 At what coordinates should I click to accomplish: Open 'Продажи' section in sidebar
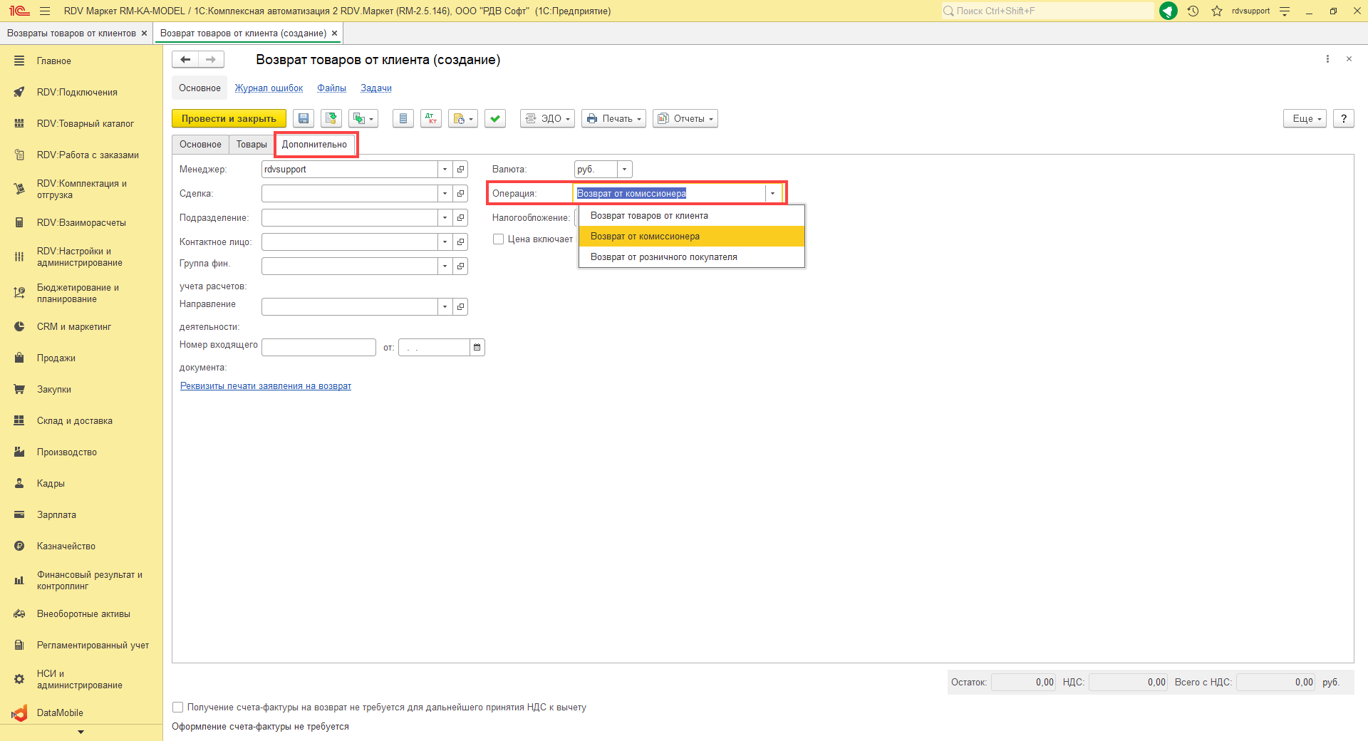(56, 358)
